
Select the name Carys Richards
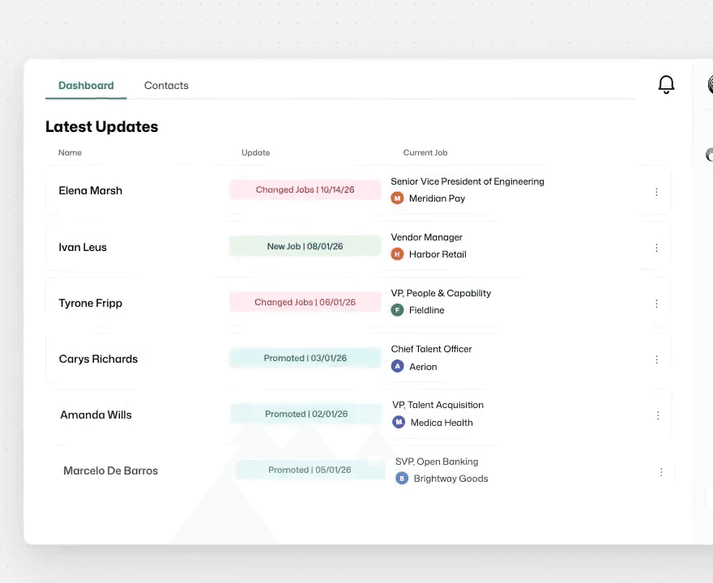coord(98,359)
